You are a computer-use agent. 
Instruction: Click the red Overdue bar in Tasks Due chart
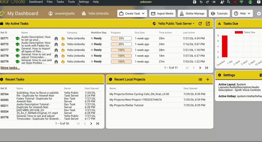tap(225, 46)
